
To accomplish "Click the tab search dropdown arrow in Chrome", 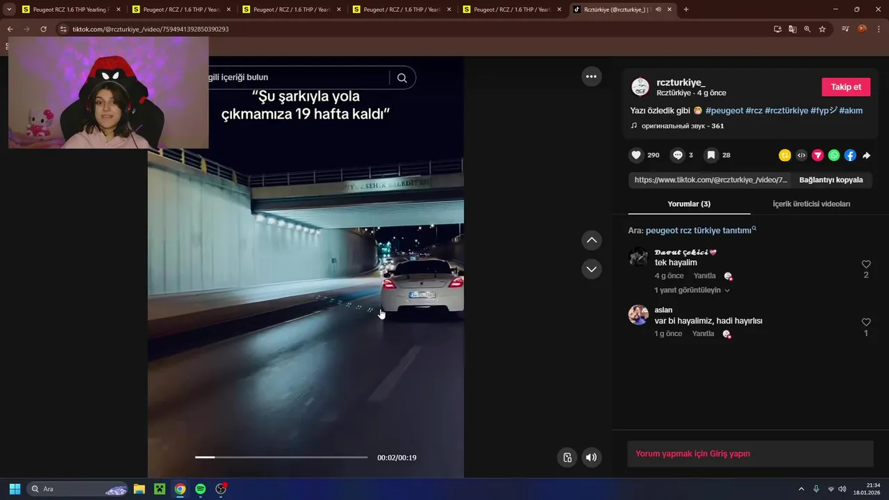I will pyautogui.click(x=9, y=10).
